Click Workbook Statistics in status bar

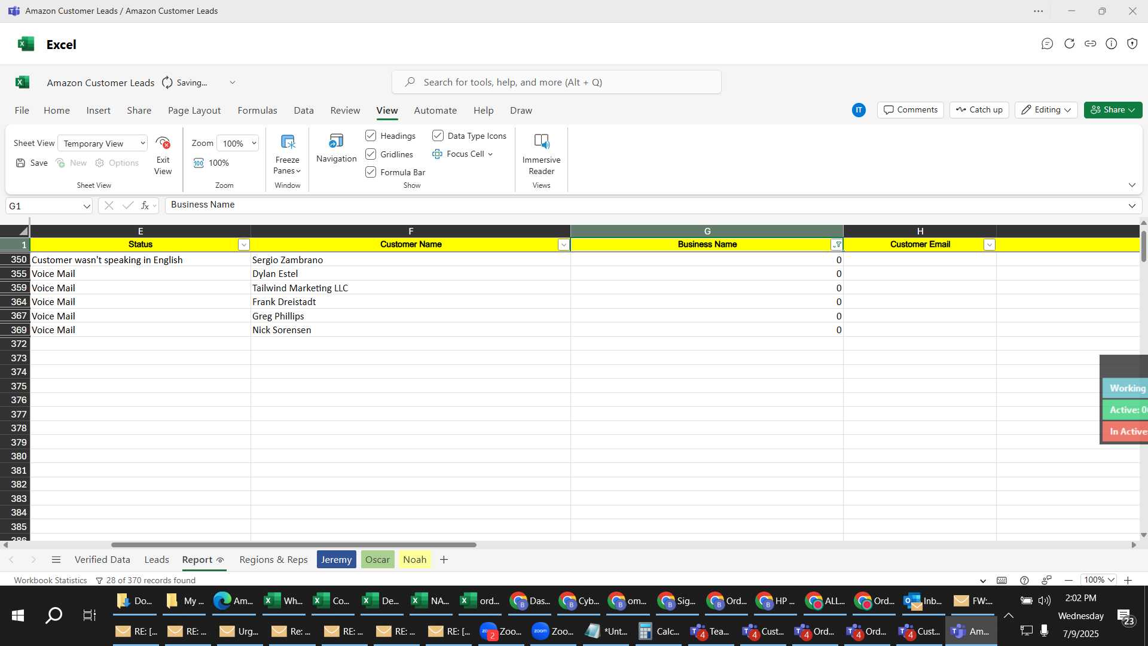click(50, 580)
